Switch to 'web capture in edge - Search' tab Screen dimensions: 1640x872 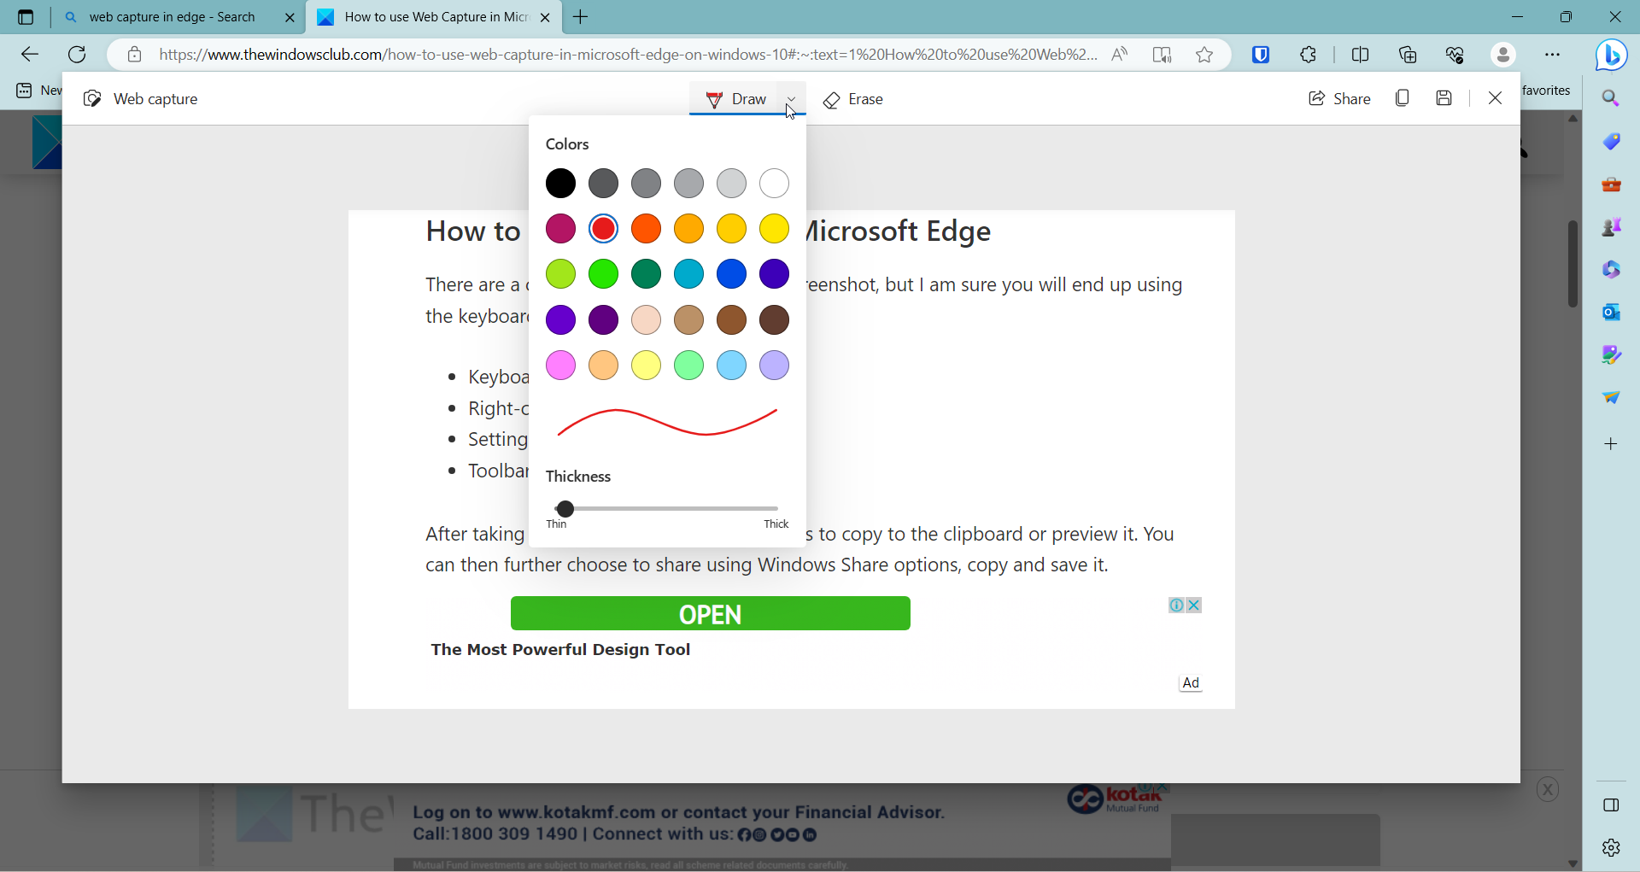tap(171, 17)
